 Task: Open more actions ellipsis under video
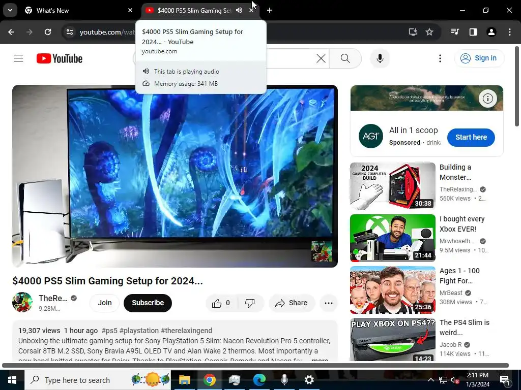point(328,303)
